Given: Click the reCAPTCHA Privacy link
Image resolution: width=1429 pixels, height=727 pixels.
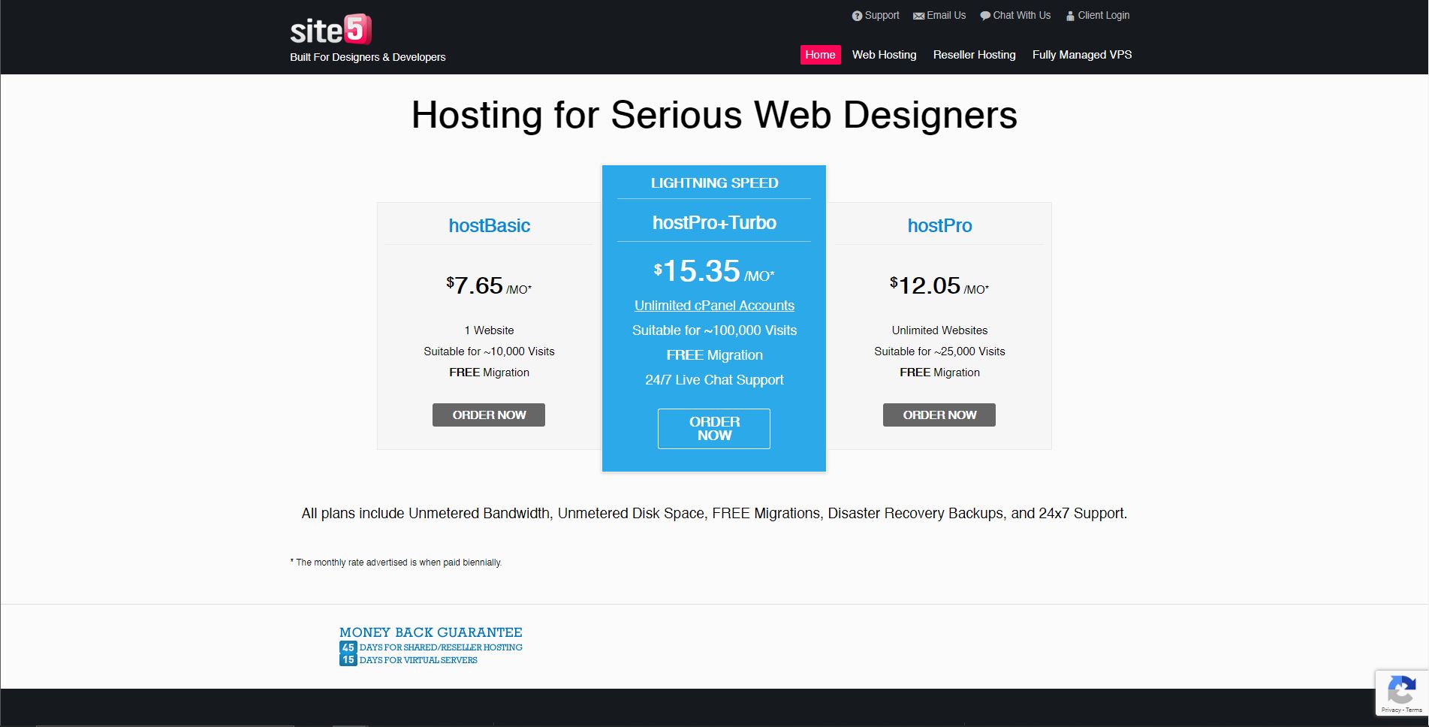Looking at the screenshot, I should click(1390, 710).
